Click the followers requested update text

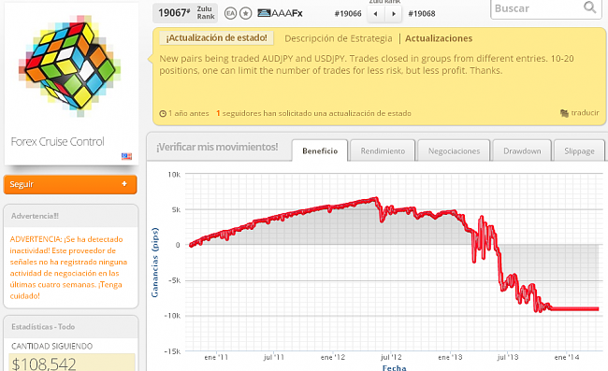(313, 113)
